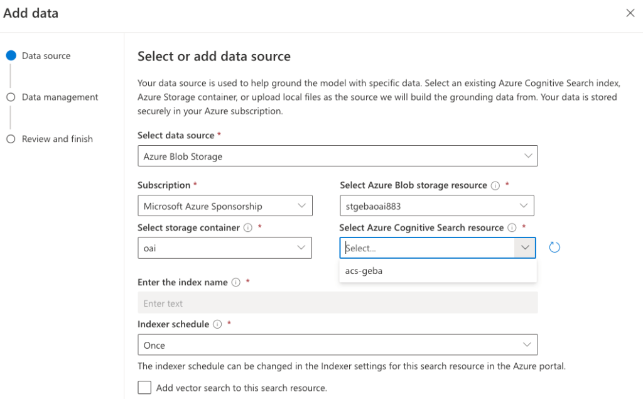The height and width of the screenshot is (399, 643).
Task: Click the index name text field
Action: [337, 303]
